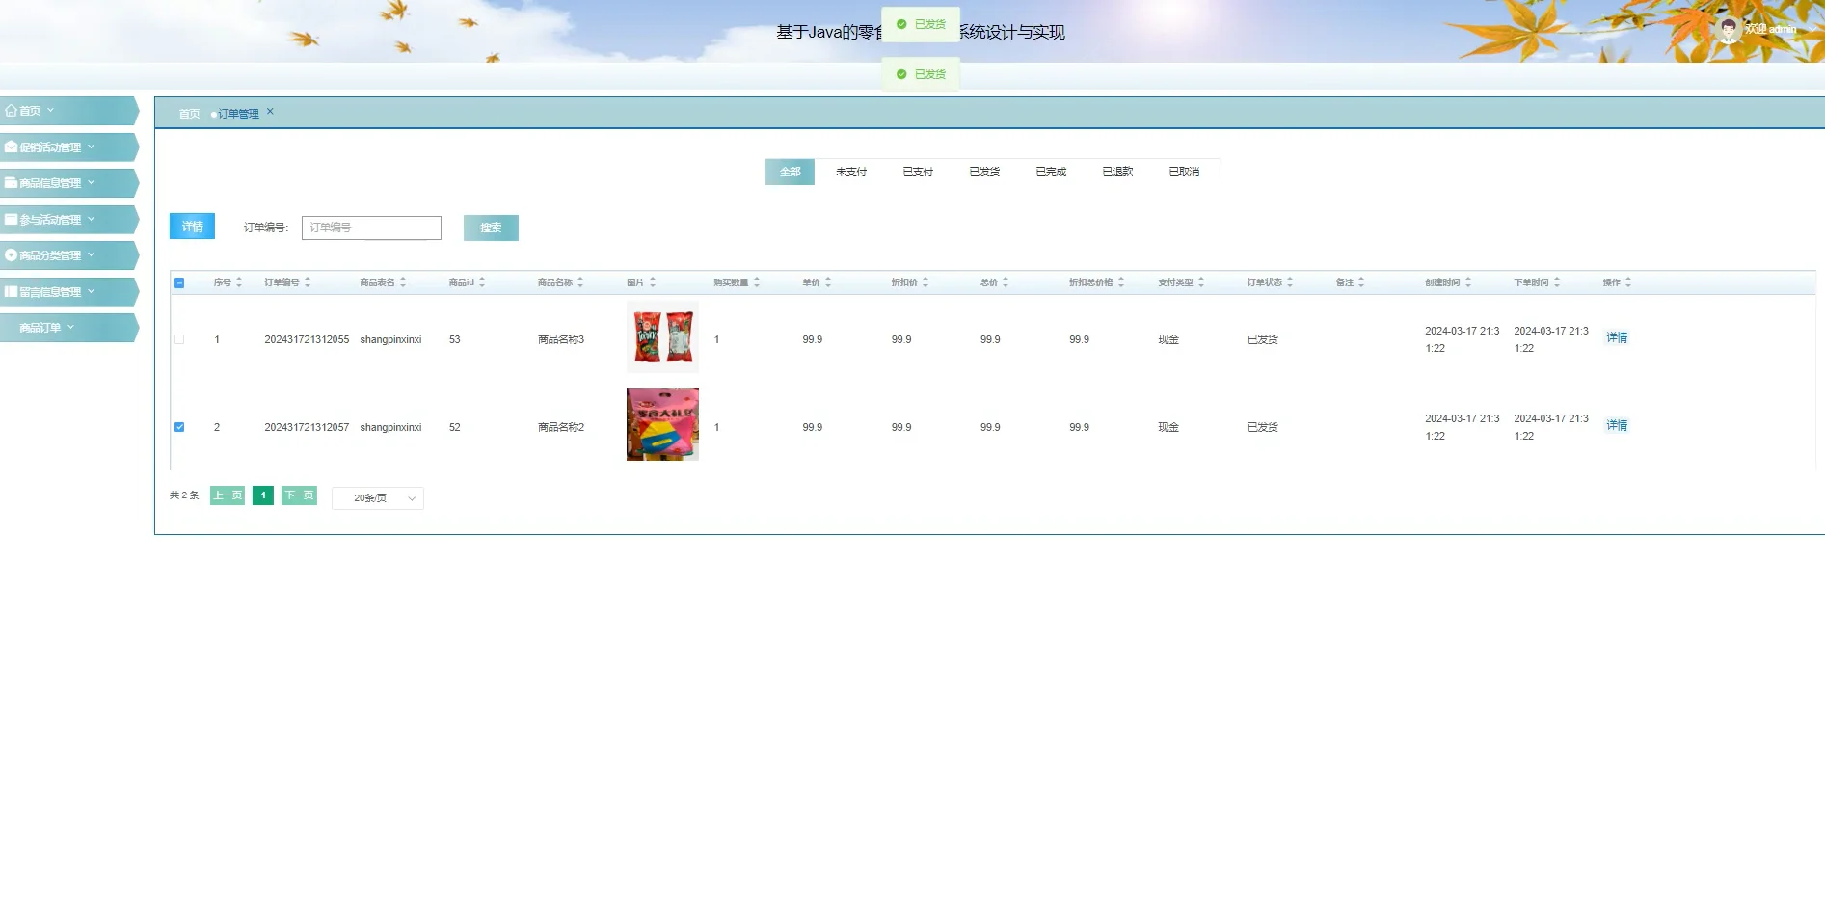Sort table by 购买数量 column arrows

(x=757, y=282)
